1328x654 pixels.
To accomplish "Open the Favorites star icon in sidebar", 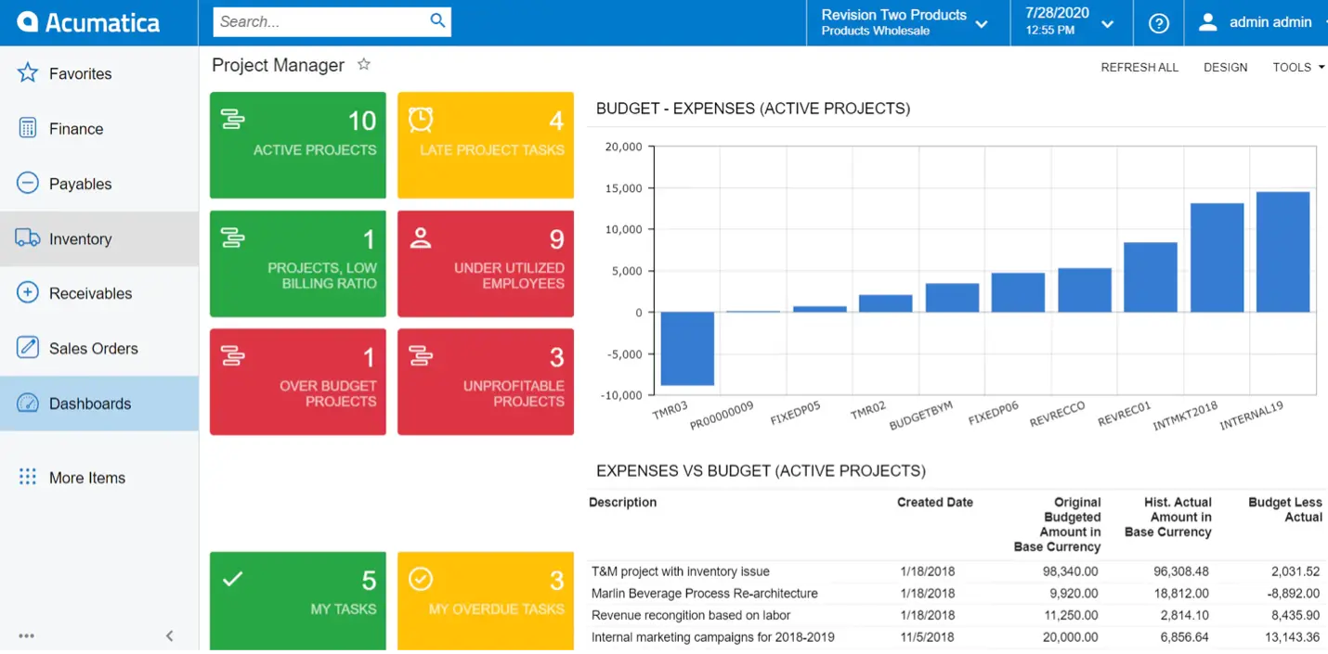I will (x=25, y=73).
